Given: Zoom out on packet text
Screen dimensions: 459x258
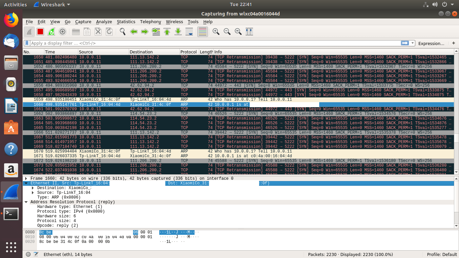Looking at the screenshot, I should [227, 32].
